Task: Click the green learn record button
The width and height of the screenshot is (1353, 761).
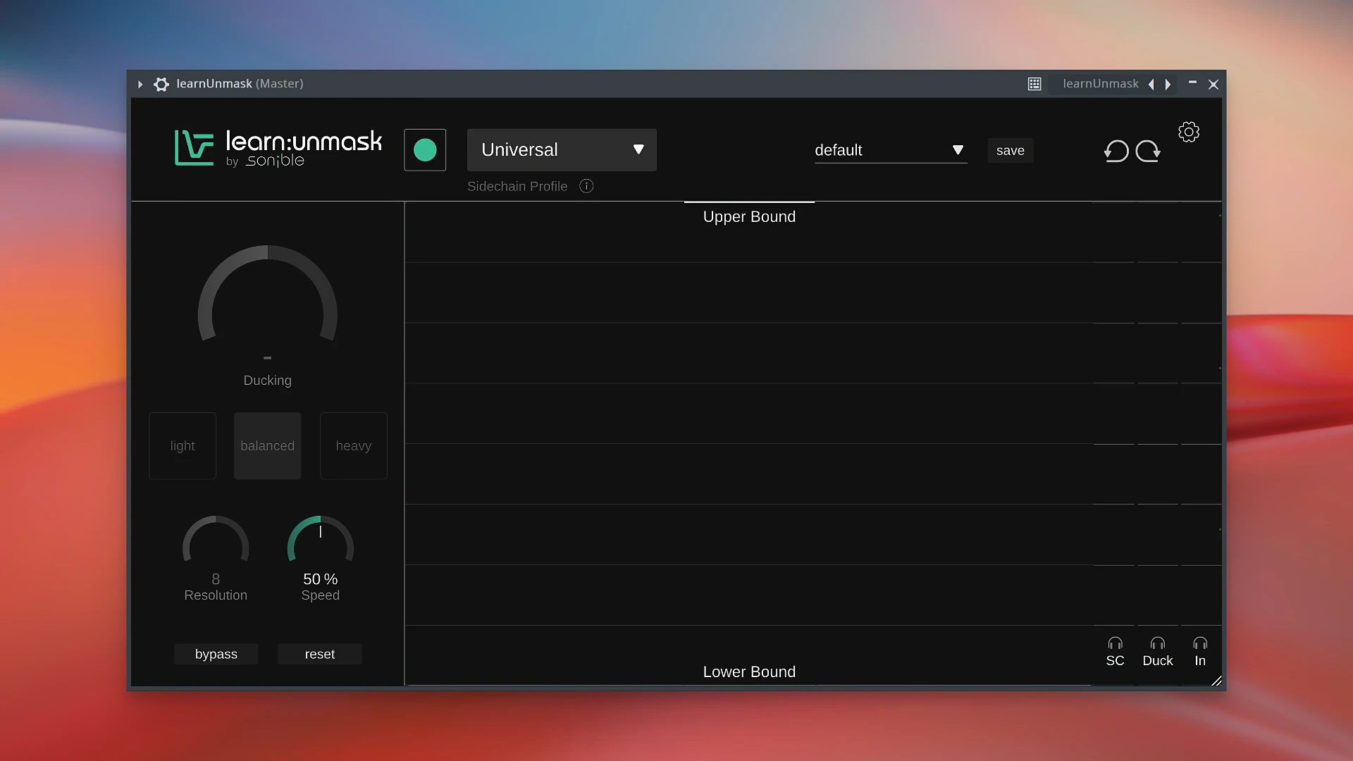Action: point(425,150)
